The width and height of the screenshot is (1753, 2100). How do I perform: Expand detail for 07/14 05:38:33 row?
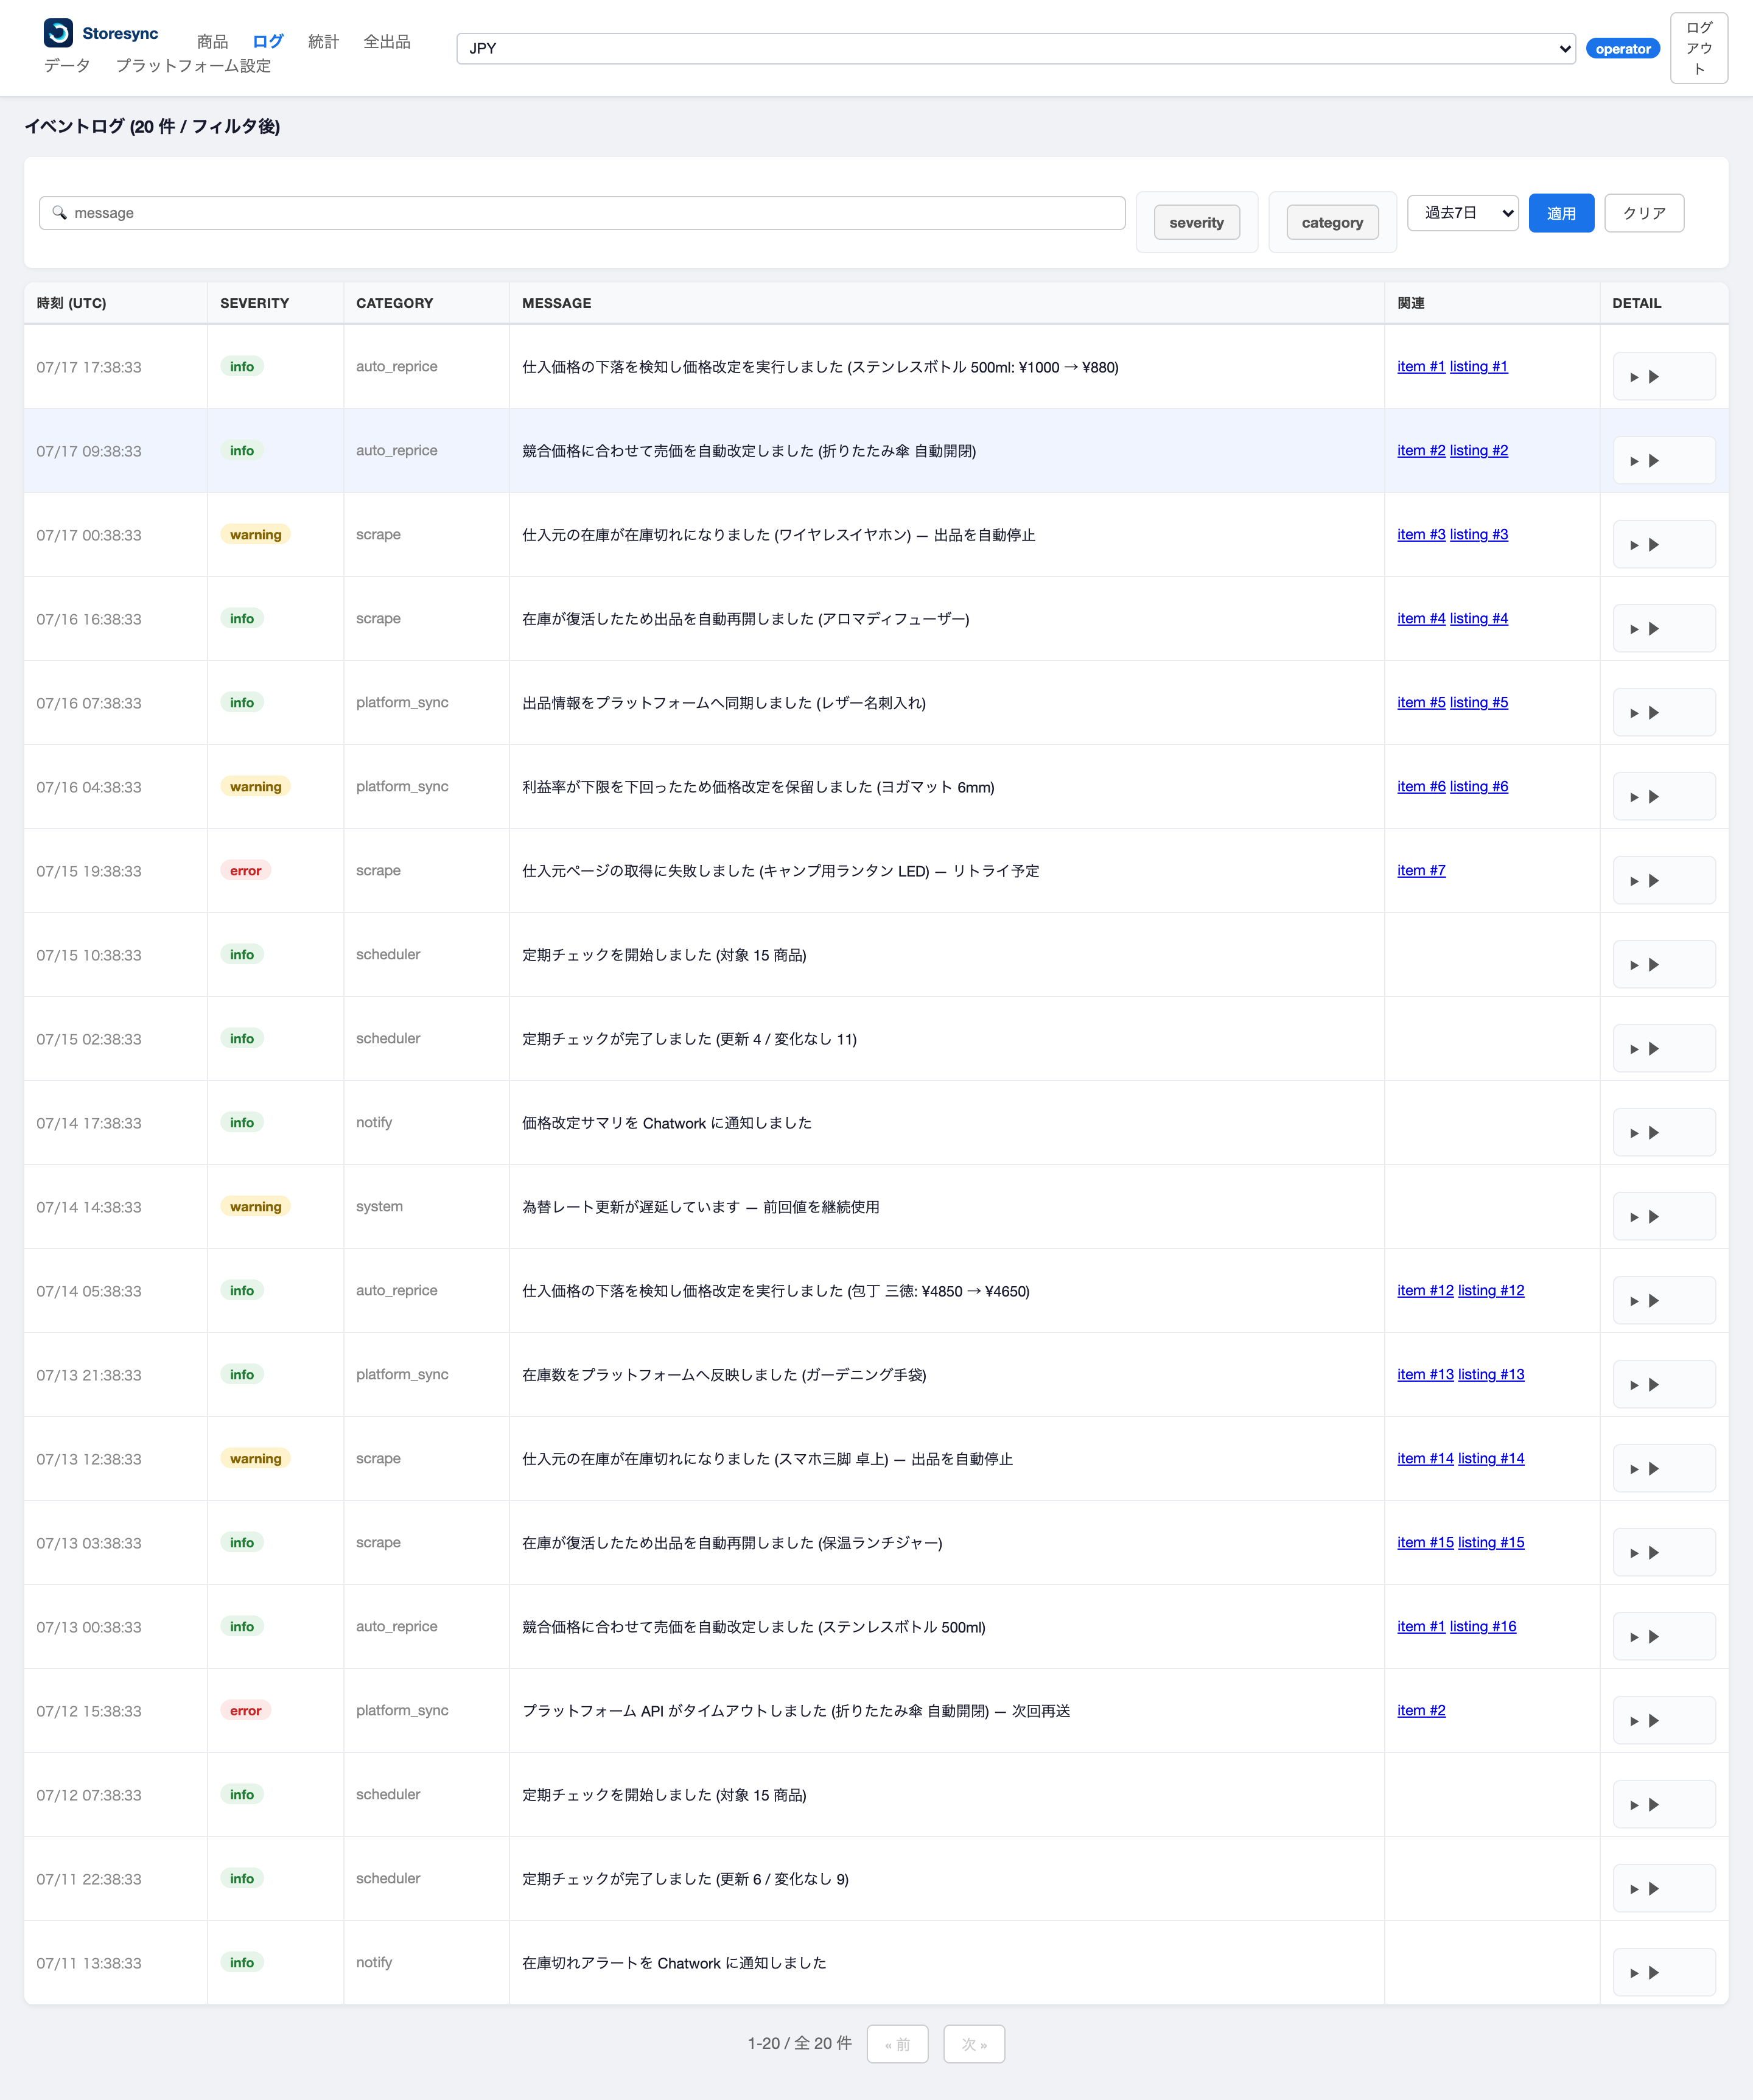click(1664, 1301)
